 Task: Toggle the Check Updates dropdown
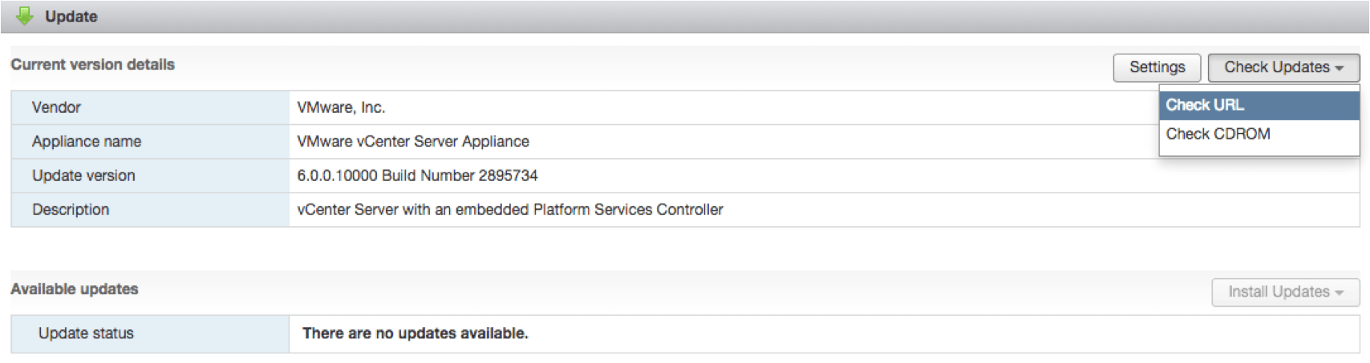(1283, 67)
